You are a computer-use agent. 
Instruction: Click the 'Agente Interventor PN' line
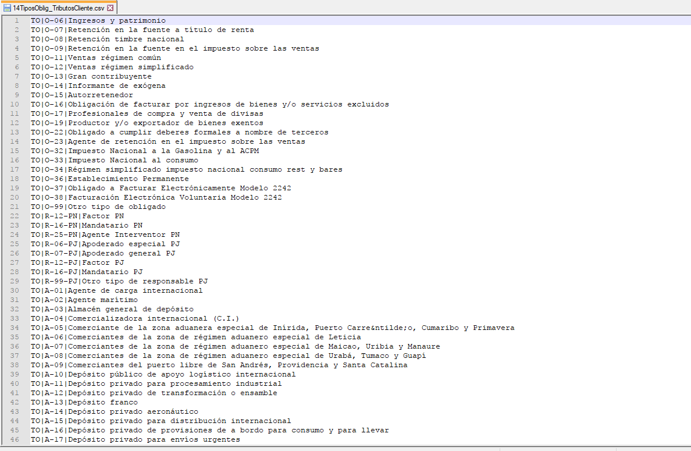105,235
